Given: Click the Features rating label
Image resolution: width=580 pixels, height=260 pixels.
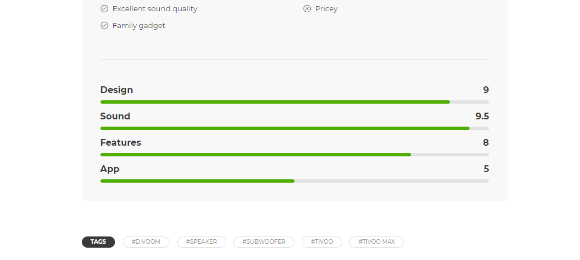Looking at the screenshot, I should (121, 143).
